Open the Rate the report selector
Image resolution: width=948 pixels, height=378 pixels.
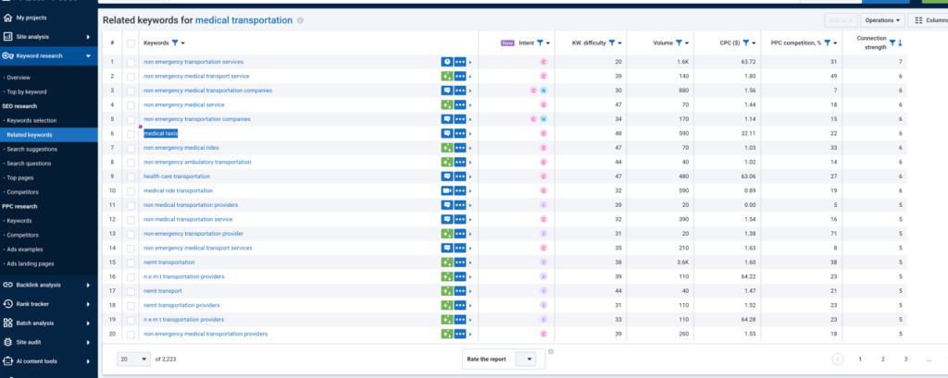point(525,359)
